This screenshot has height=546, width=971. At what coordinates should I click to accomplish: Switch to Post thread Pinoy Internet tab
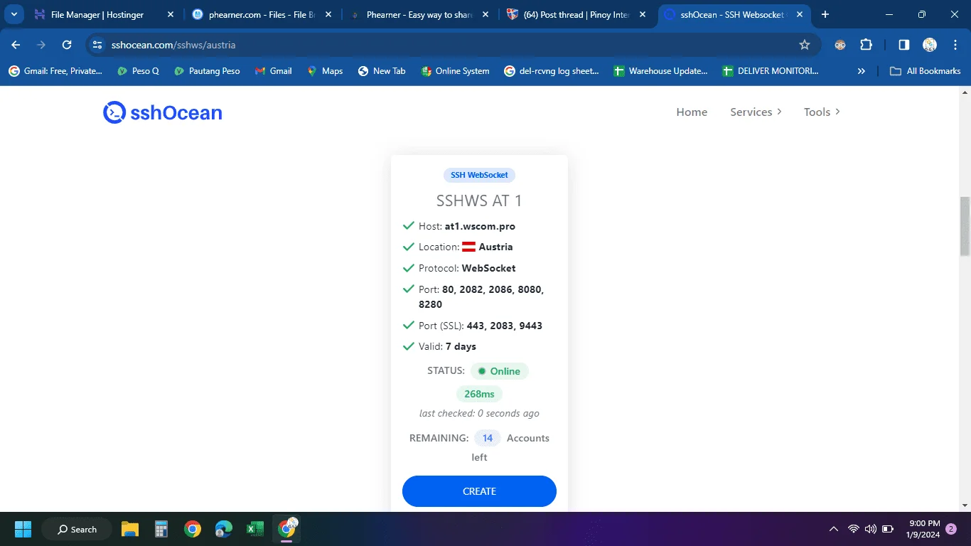[x=576, y=14]
